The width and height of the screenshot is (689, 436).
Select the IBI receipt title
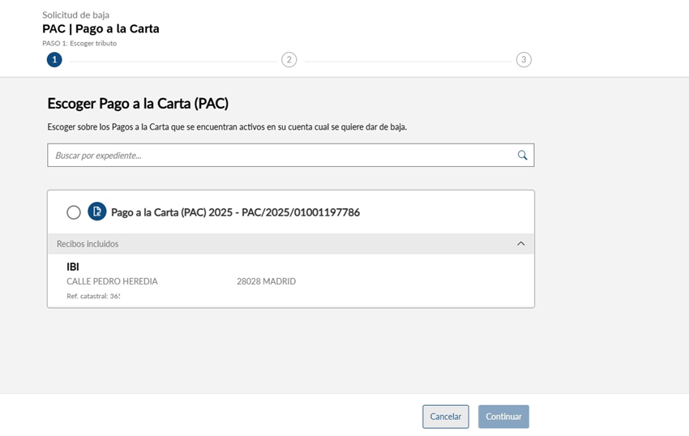73,267
